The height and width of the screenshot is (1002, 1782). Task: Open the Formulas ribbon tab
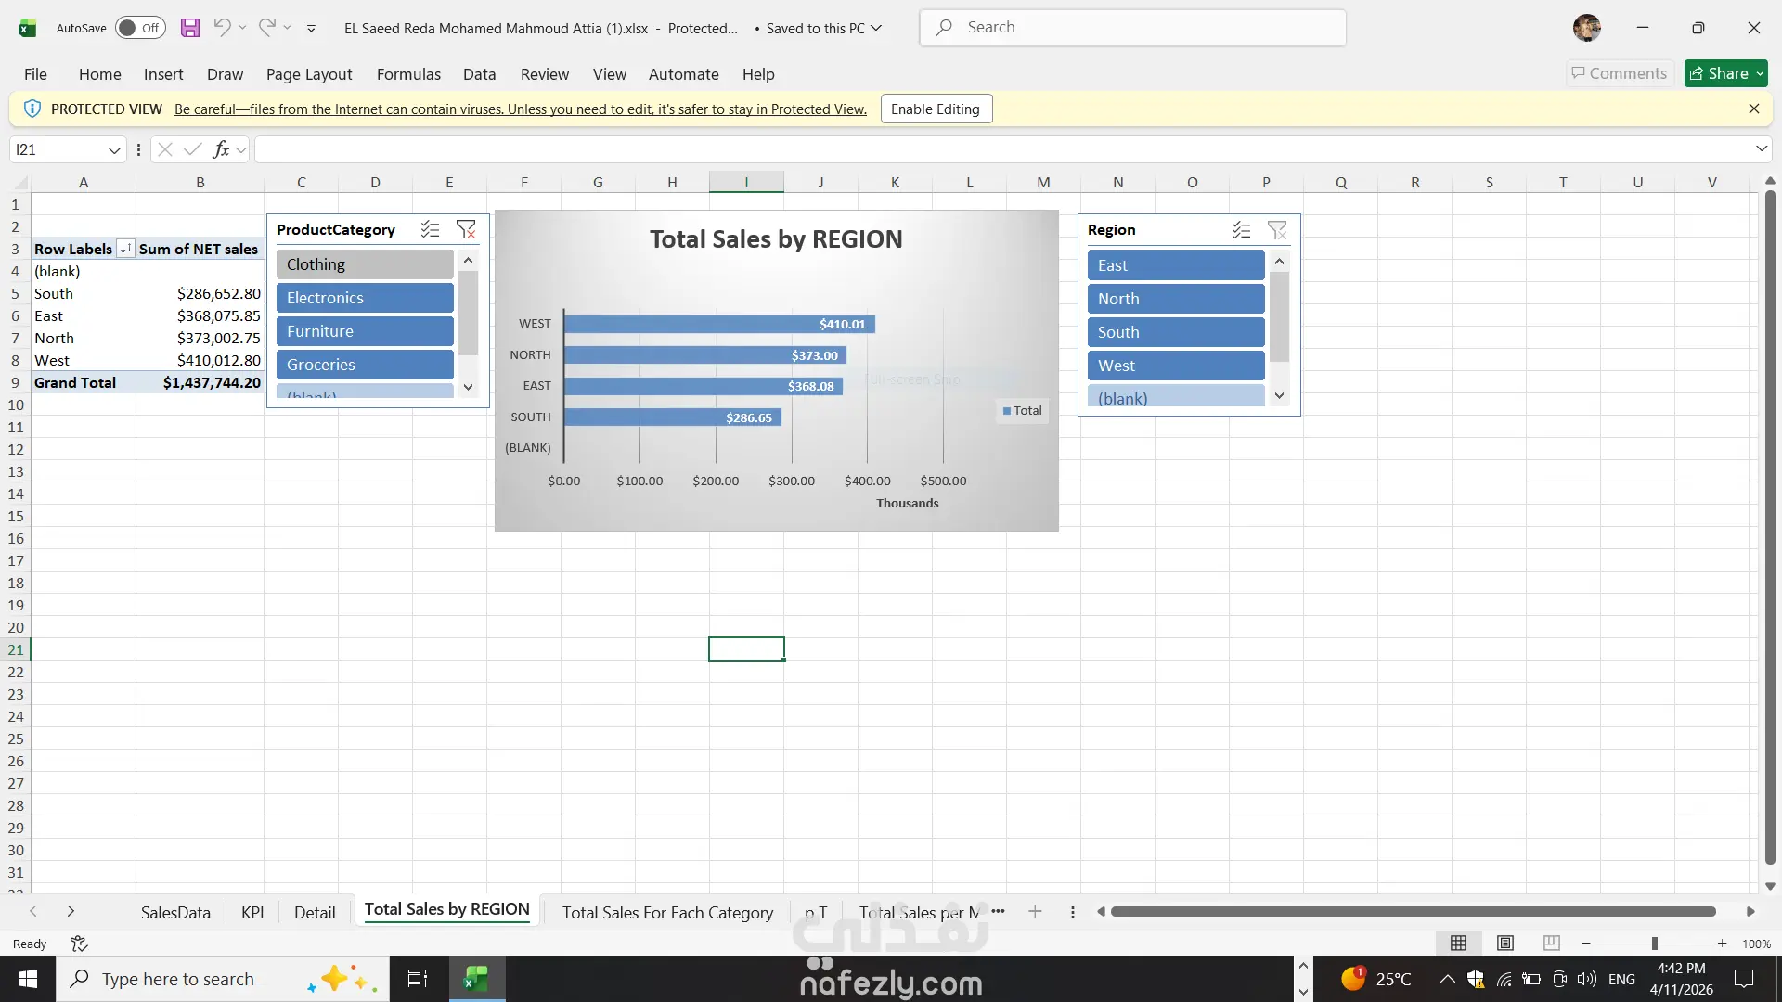(408, 74)
